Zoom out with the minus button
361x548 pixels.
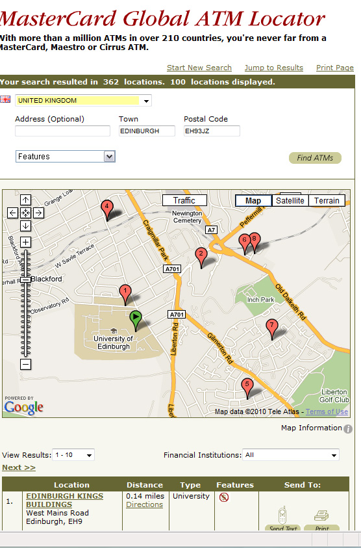(25, 365)
